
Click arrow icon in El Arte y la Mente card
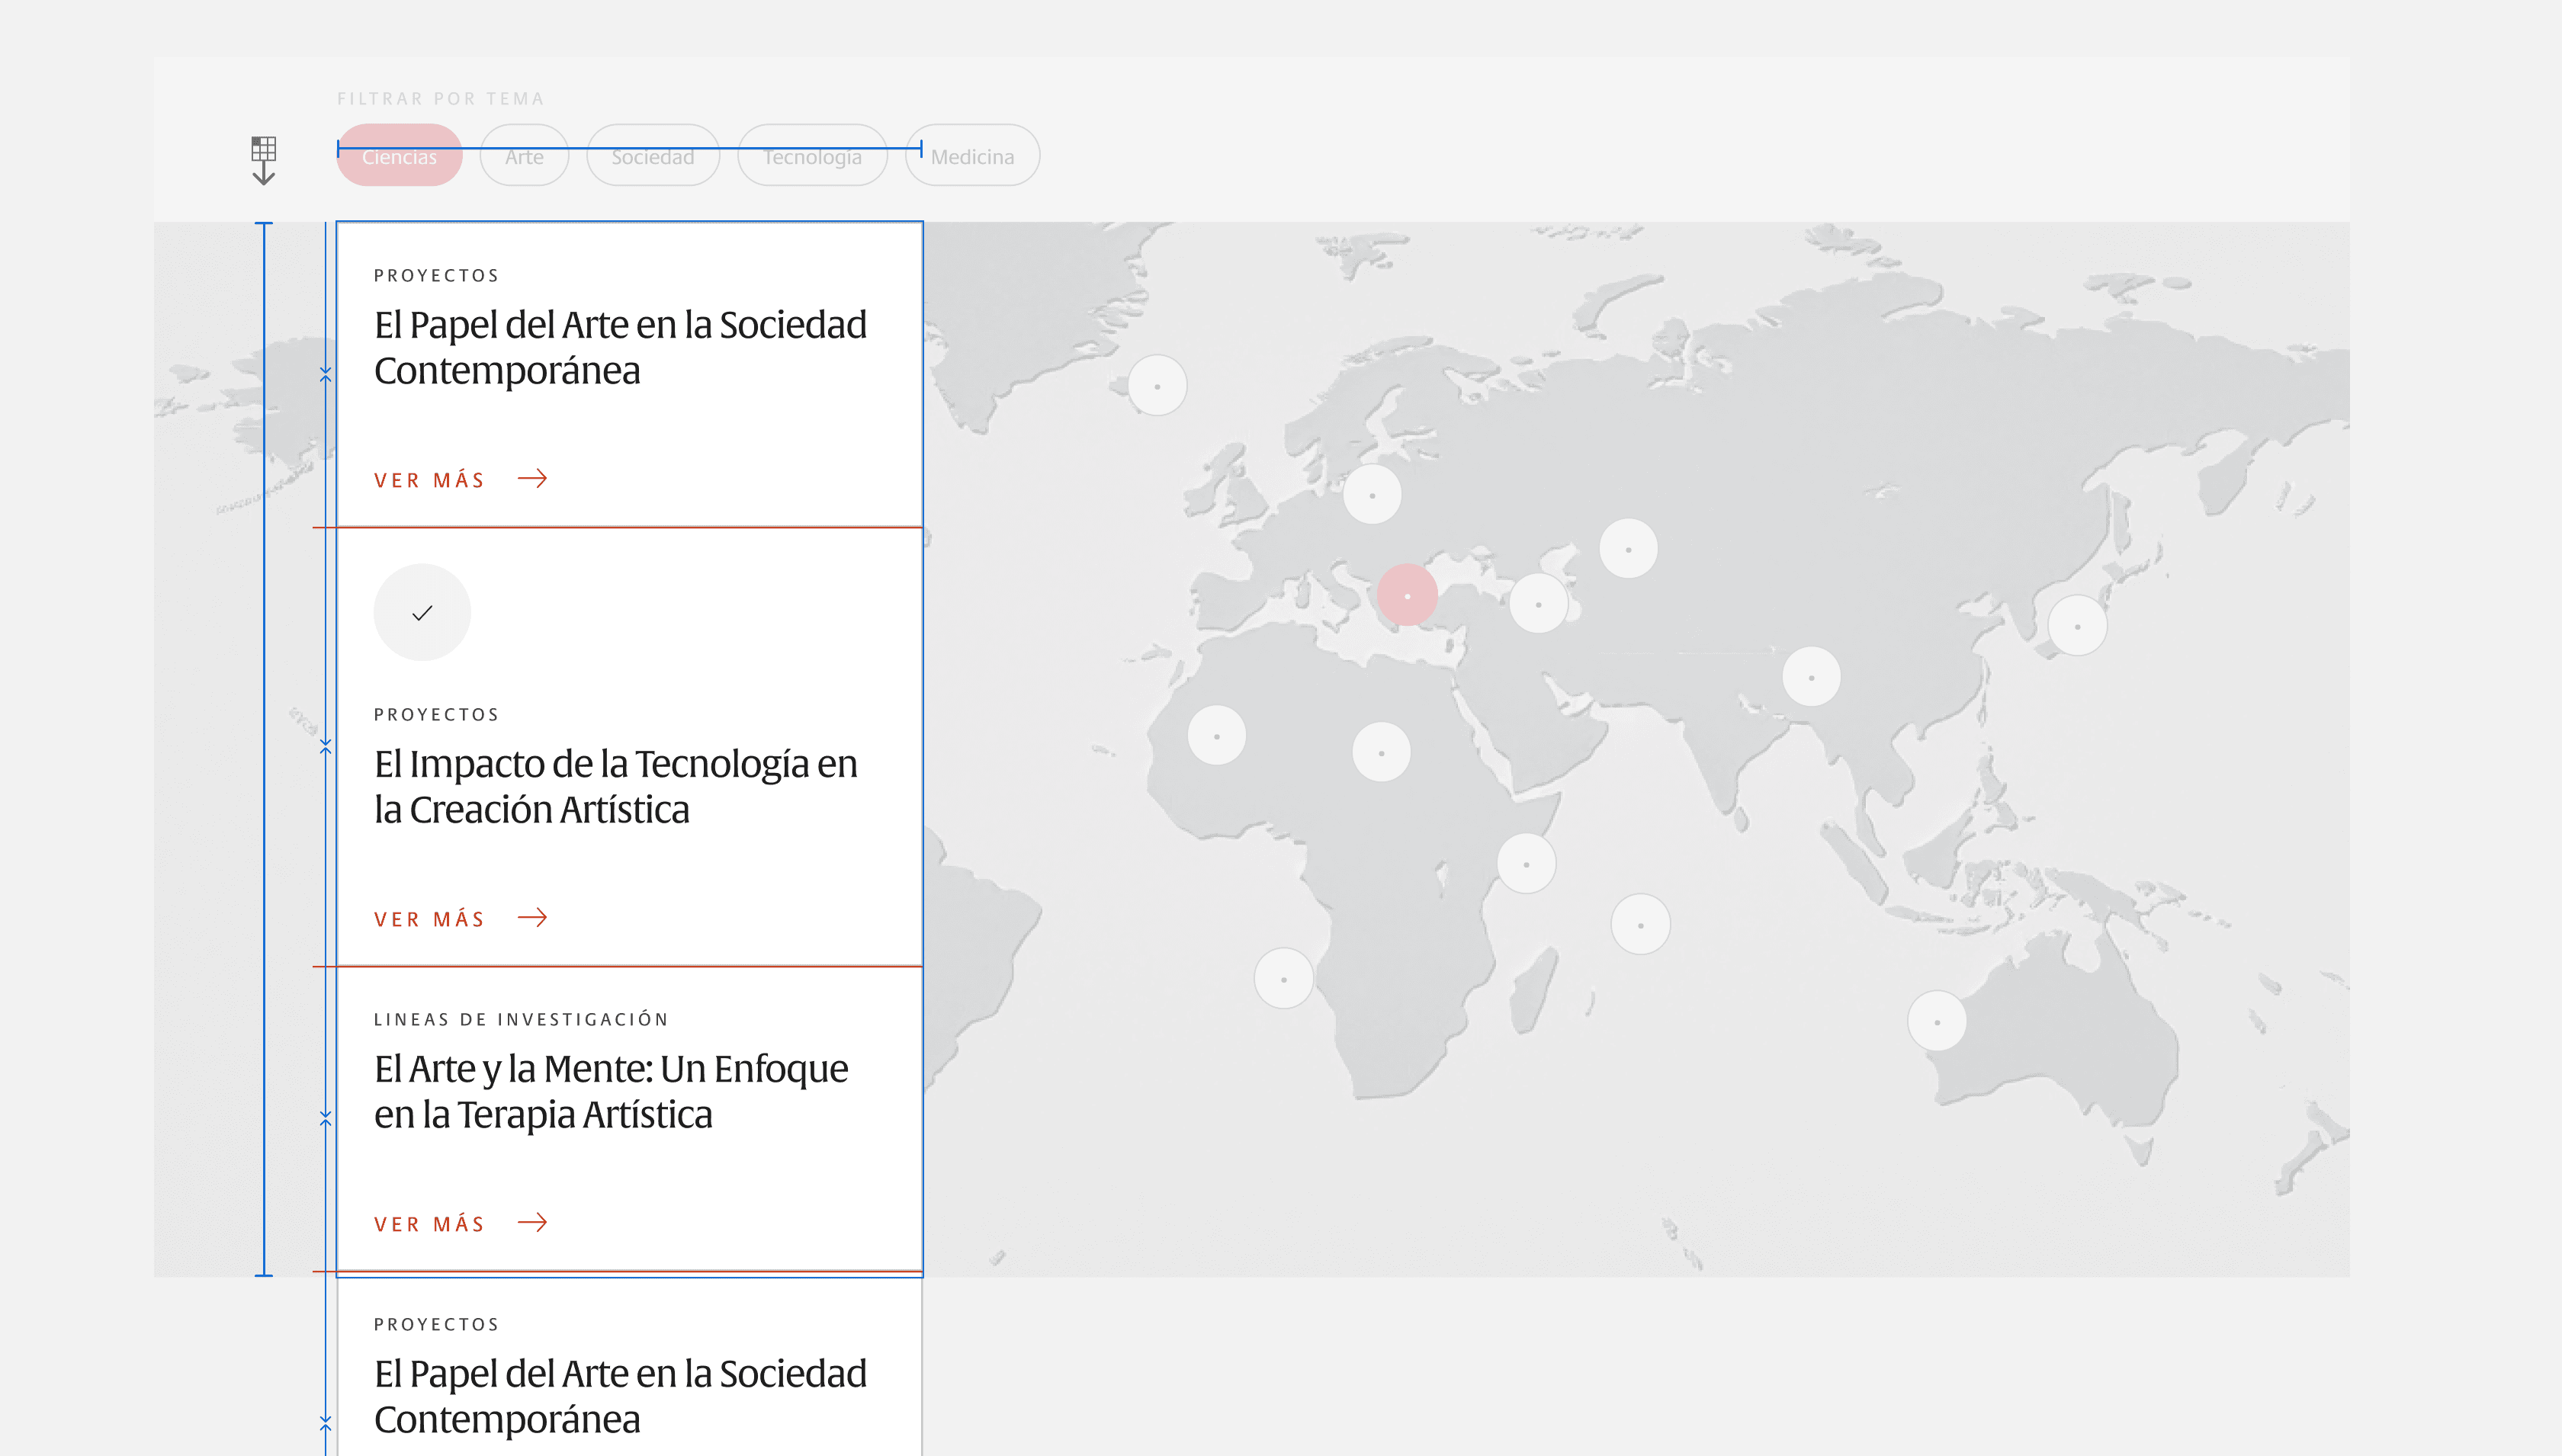pyautogui.click(x=532, y=1222)
